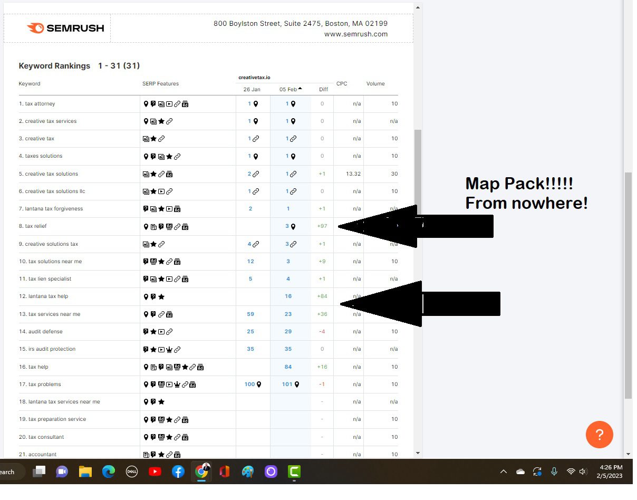This screenshot has width=637, height=500.
Task: Click the 26 Jan rank 100 for tax problems
Action: point(250,384)
